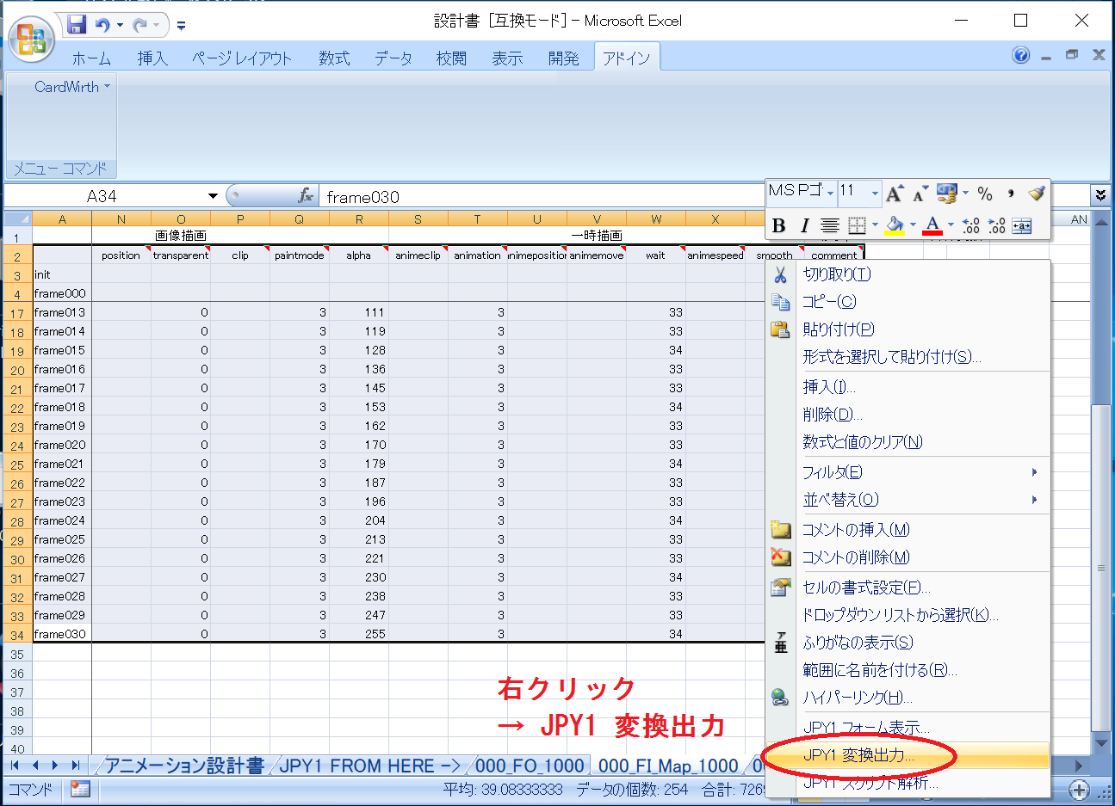Click the macro recording icon in status bar
The image size is (1115, 806).
pos(80,789)
